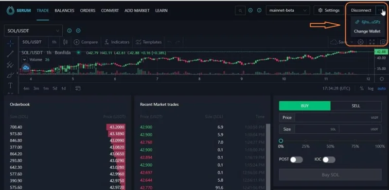Switch order side to SELL
389x190 pixels.
pyautogui.click(x=356, y=106)
